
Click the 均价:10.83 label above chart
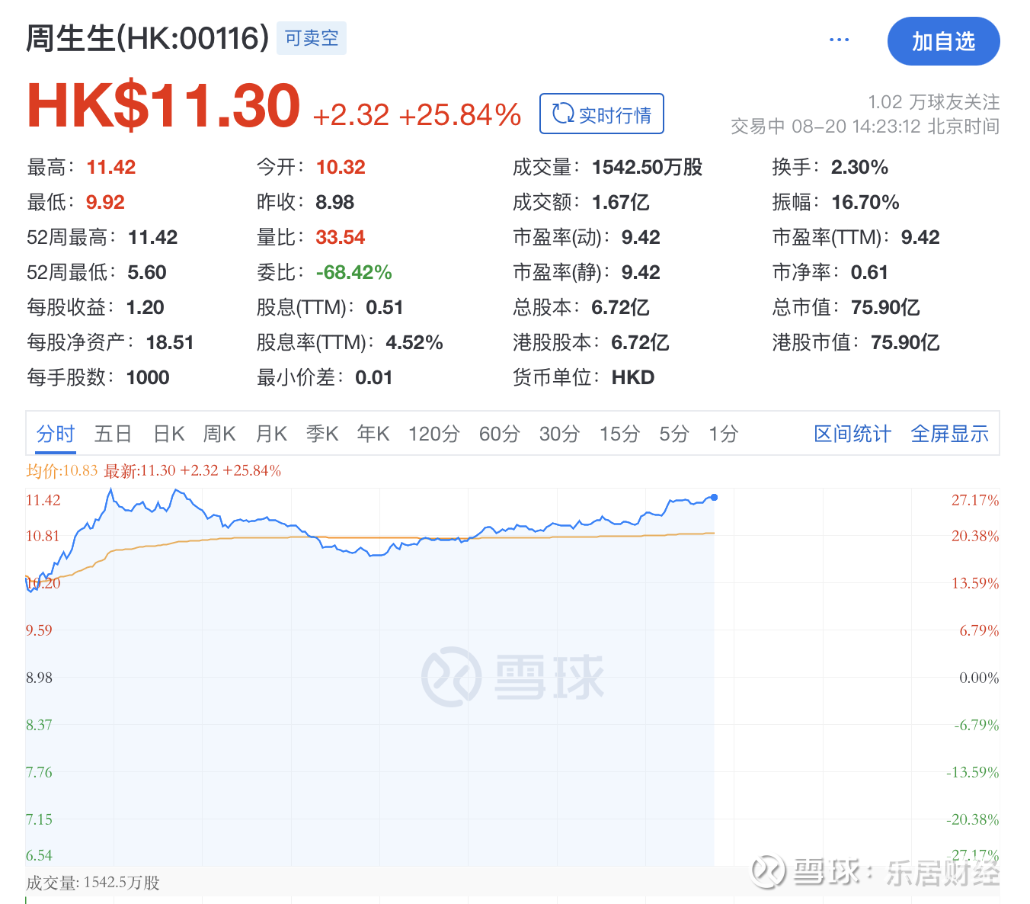(62, 470)
